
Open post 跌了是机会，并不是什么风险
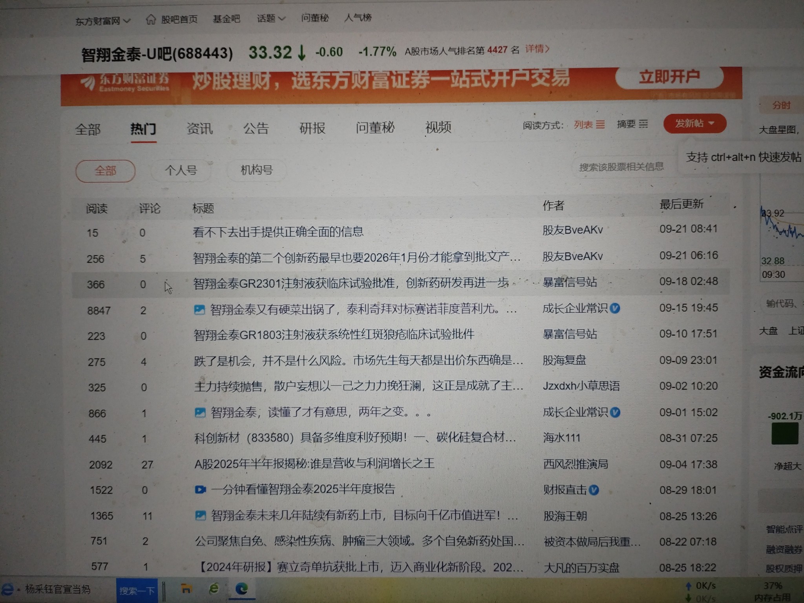(x=358, y=360)
